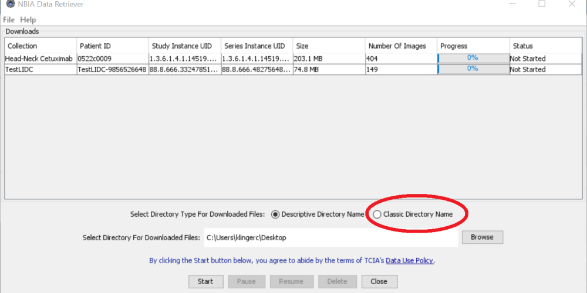Click Series UID starting 88.8.666.48275648
The image size is (587, 293).
click(x=257, y=70)
